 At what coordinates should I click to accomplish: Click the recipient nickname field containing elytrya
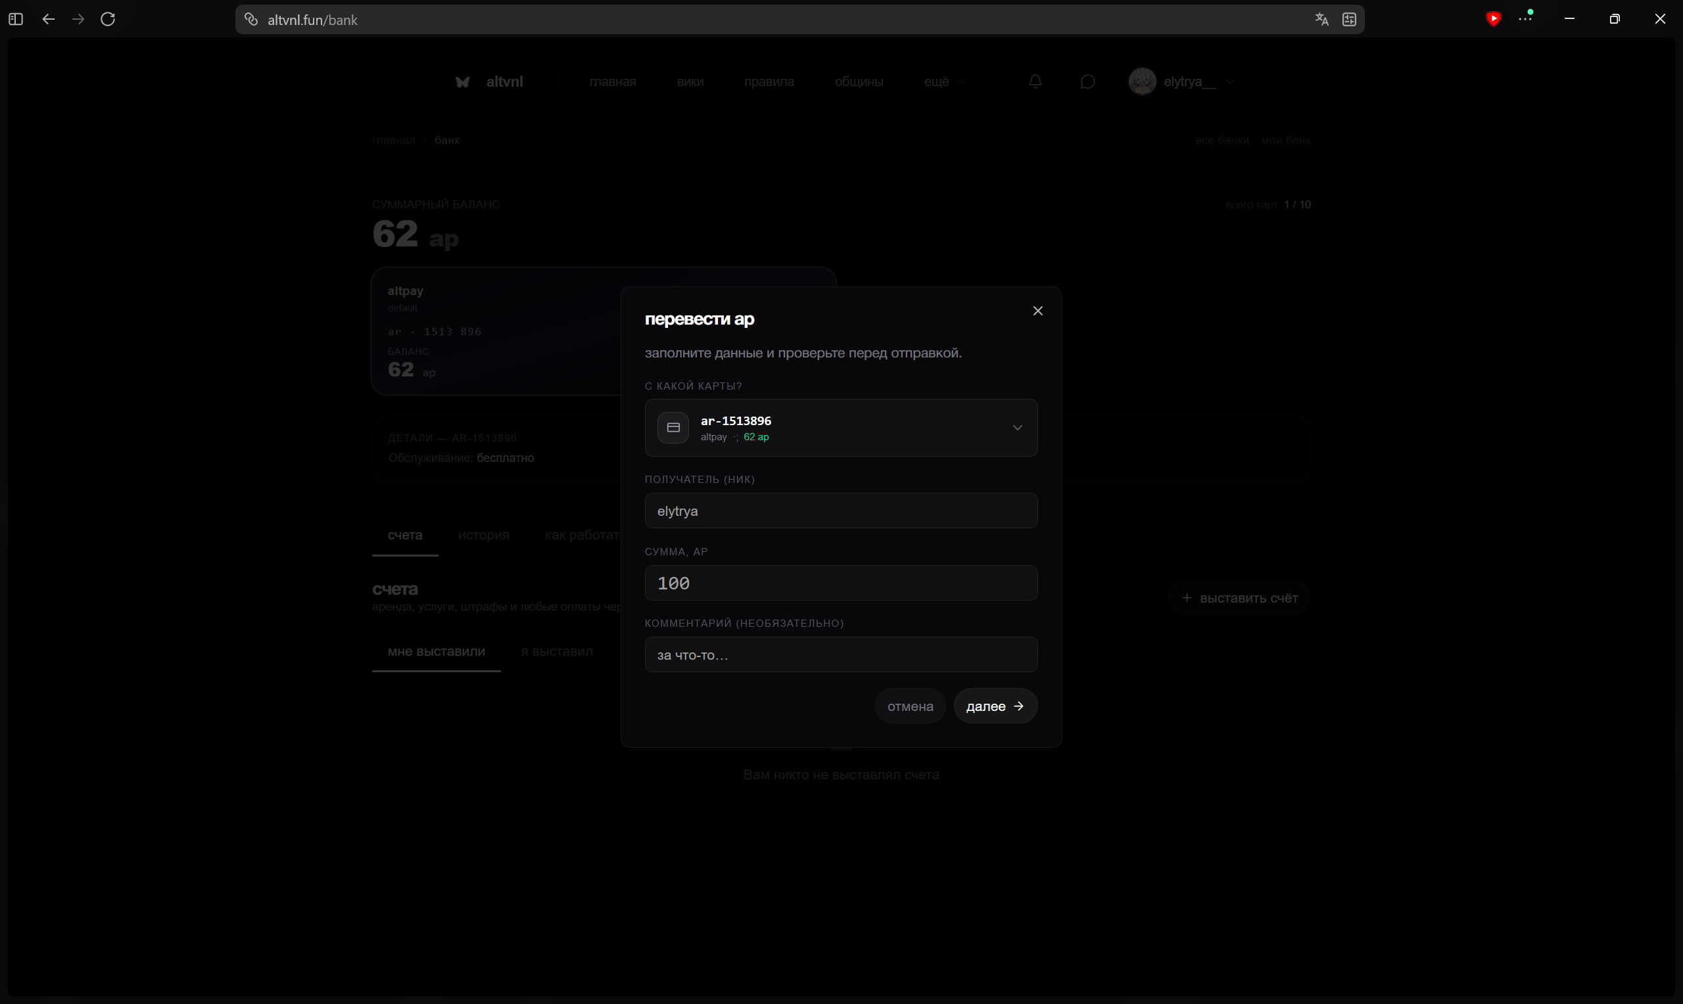click(840, 511)
